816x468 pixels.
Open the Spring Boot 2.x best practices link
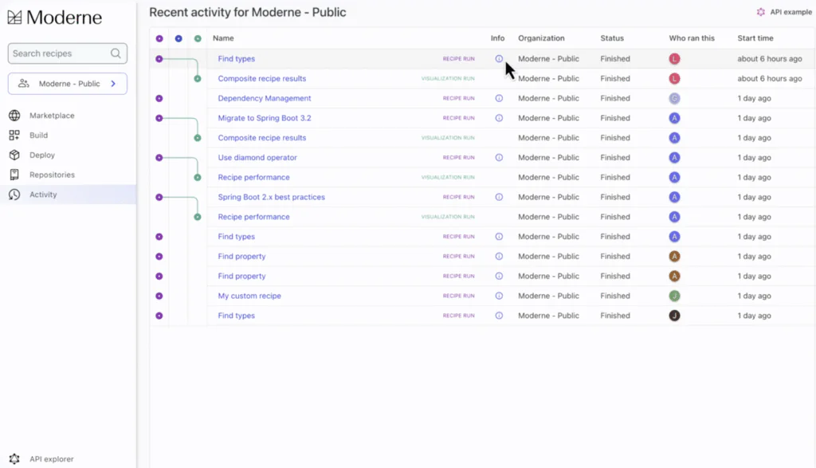[x=271, y=197]
